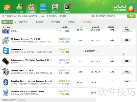Image resolution: width=137 pixels, height=102 pixels.
Task: Click the 使用频率 usage frequency column header
Action: [x=111, y=27]
